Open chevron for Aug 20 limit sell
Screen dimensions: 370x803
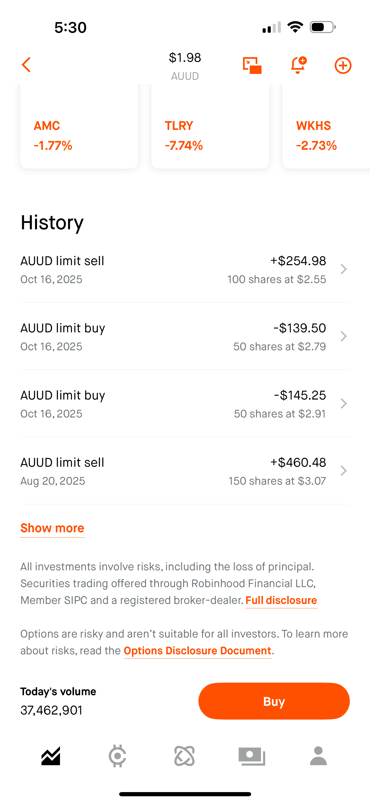tap(343, 471)
